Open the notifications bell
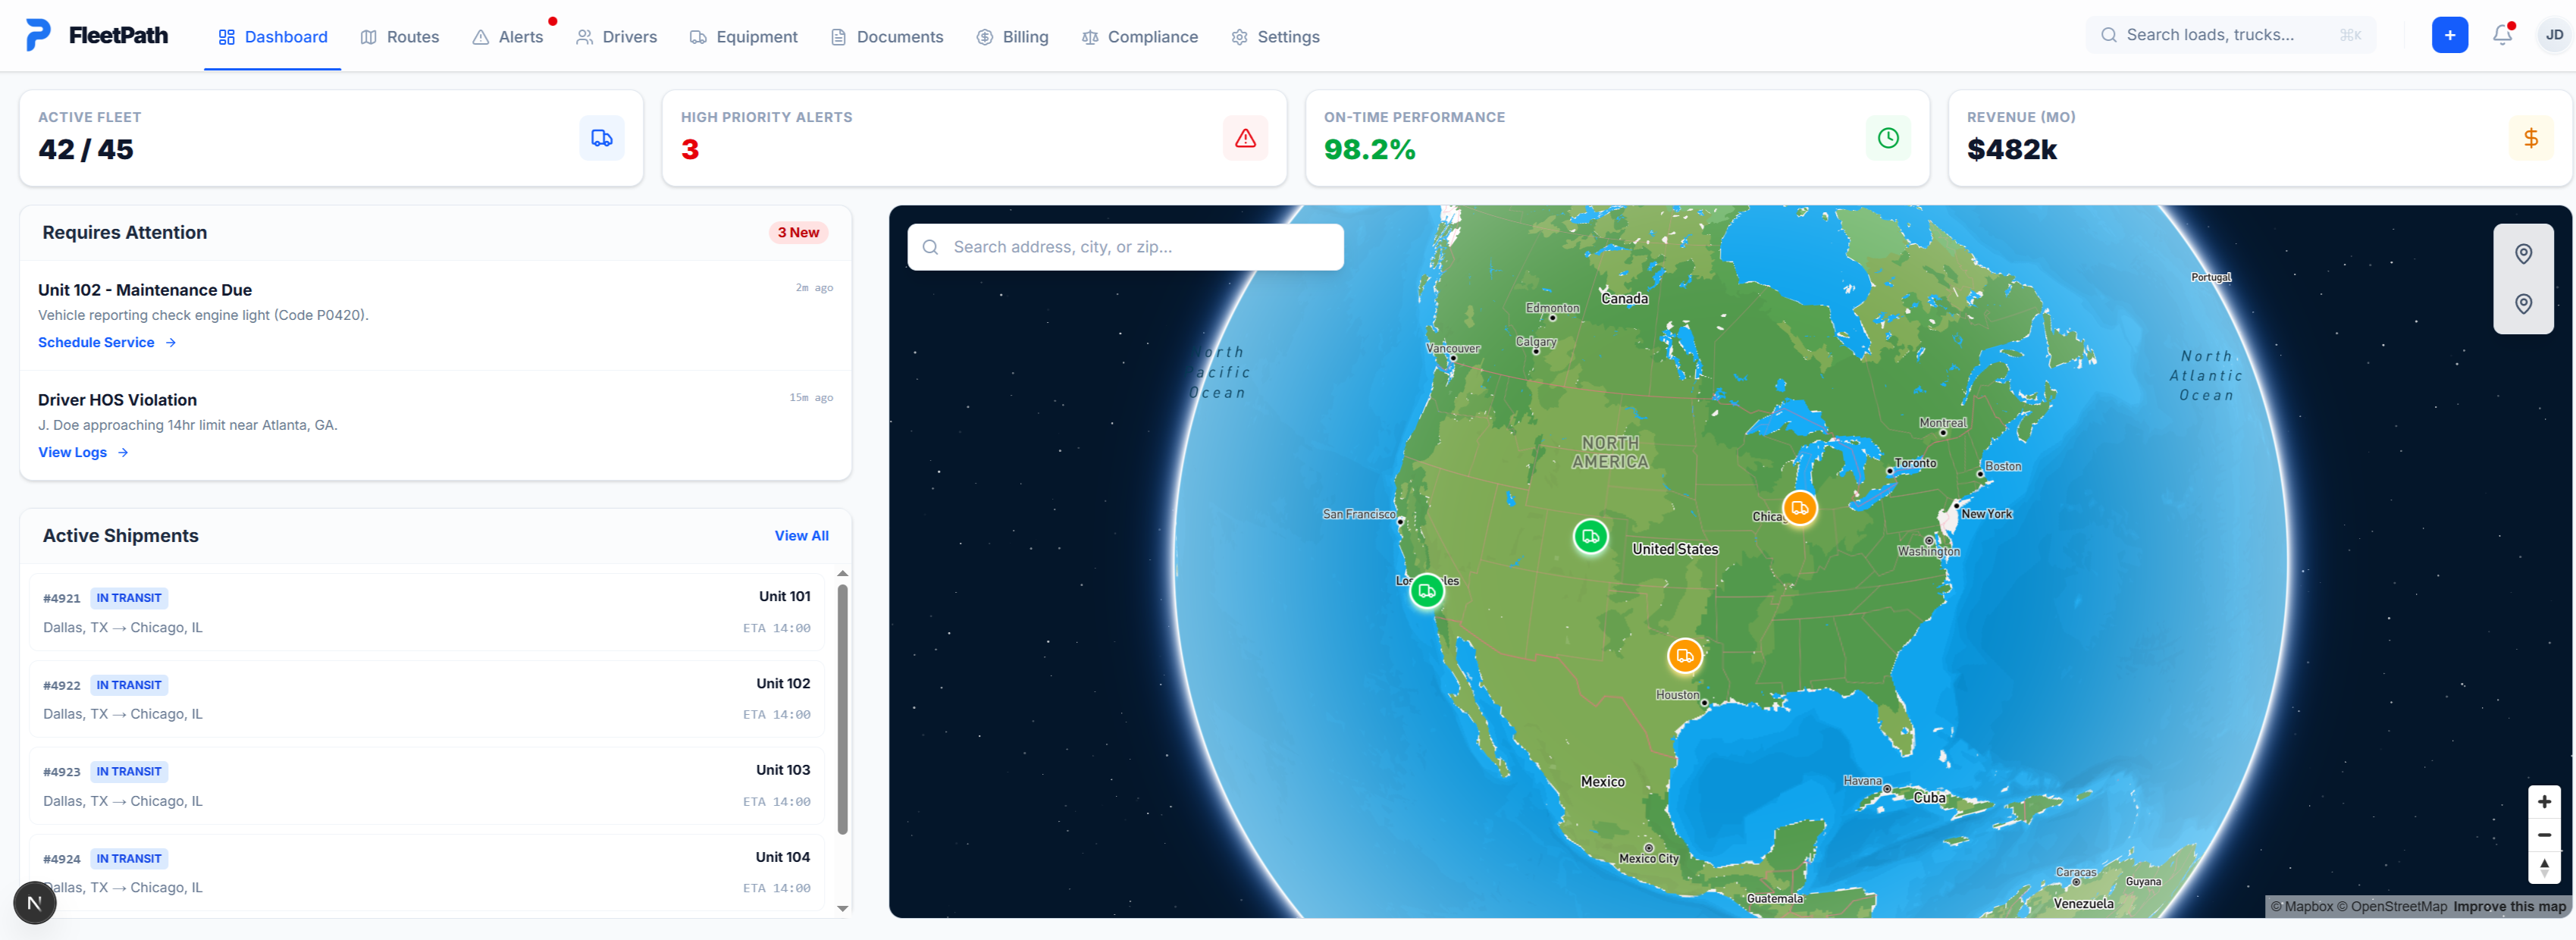 point(2502,35)
